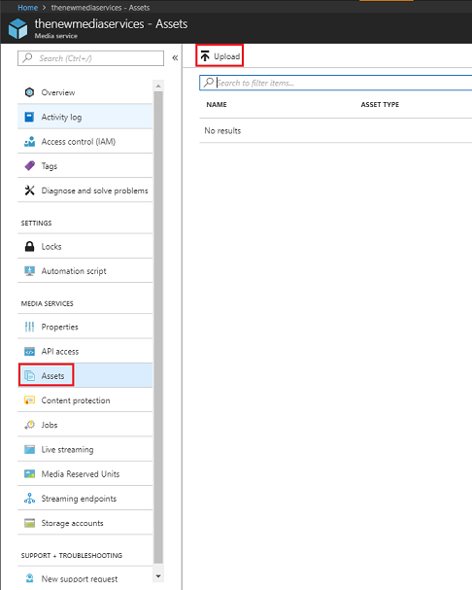Open Diagnose and solve problems

(85, 191)
